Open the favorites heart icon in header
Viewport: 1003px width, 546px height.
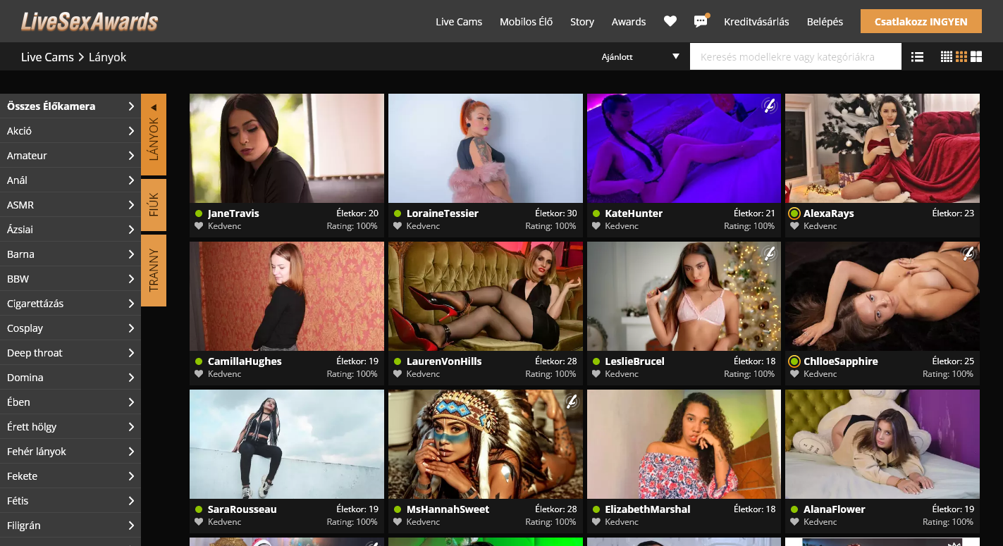click(x=670, y=21)
